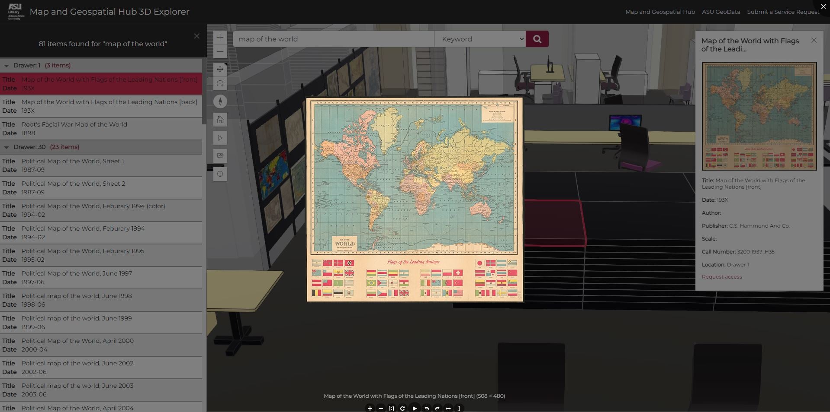Viewport: 830px width, 412px height.
Task: Open the Map and Geospatial Hub link
Action: (x=660, y=12)
